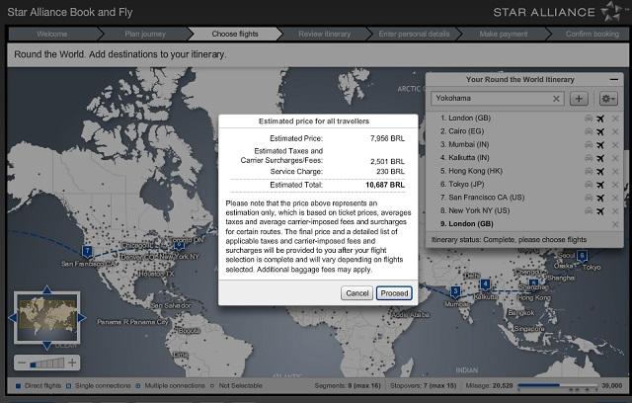Screen dimensions: 632x403
Task: Select plane travel for Cairo (EG)
Action: tap(600, 131)
